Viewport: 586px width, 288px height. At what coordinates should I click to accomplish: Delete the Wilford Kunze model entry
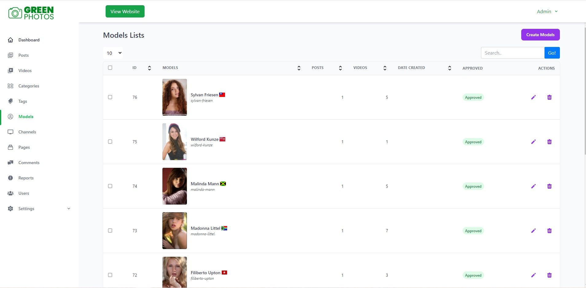pos(549,142)
